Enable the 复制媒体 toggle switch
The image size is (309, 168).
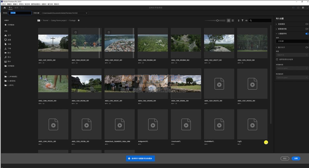pyautogui.click(x=307, y=24)
